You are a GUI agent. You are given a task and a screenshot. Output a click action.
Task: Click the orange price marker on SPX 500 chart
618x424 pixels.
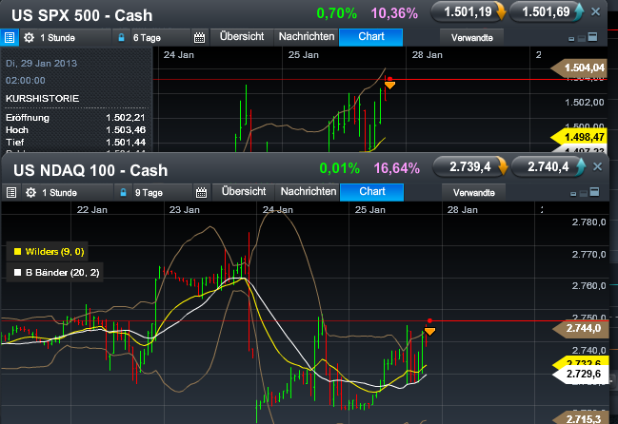point(389,85)
